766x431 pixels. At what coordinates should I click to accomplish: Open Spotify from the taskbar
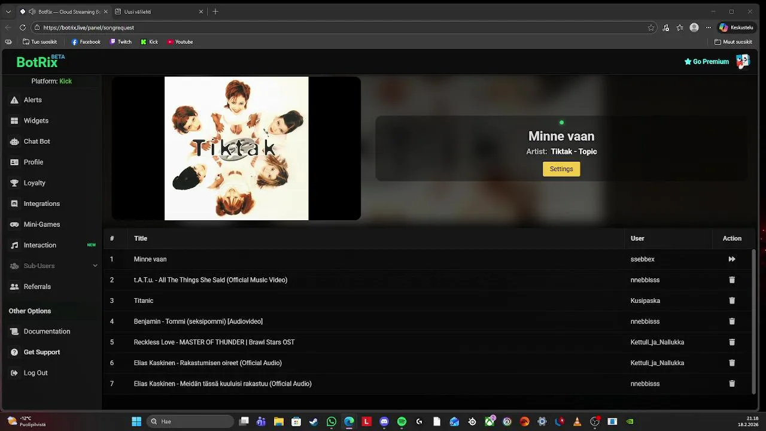(402, 421)
